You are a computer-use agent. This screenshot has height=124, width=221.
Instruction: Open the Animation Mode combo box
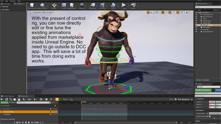pos(214,113)
